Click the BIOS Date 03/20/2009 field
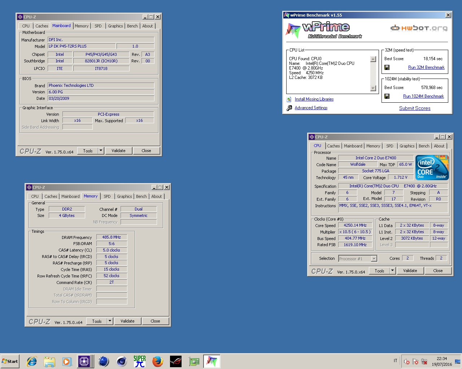The image size is (462, 369). click(x=101, y=98)
